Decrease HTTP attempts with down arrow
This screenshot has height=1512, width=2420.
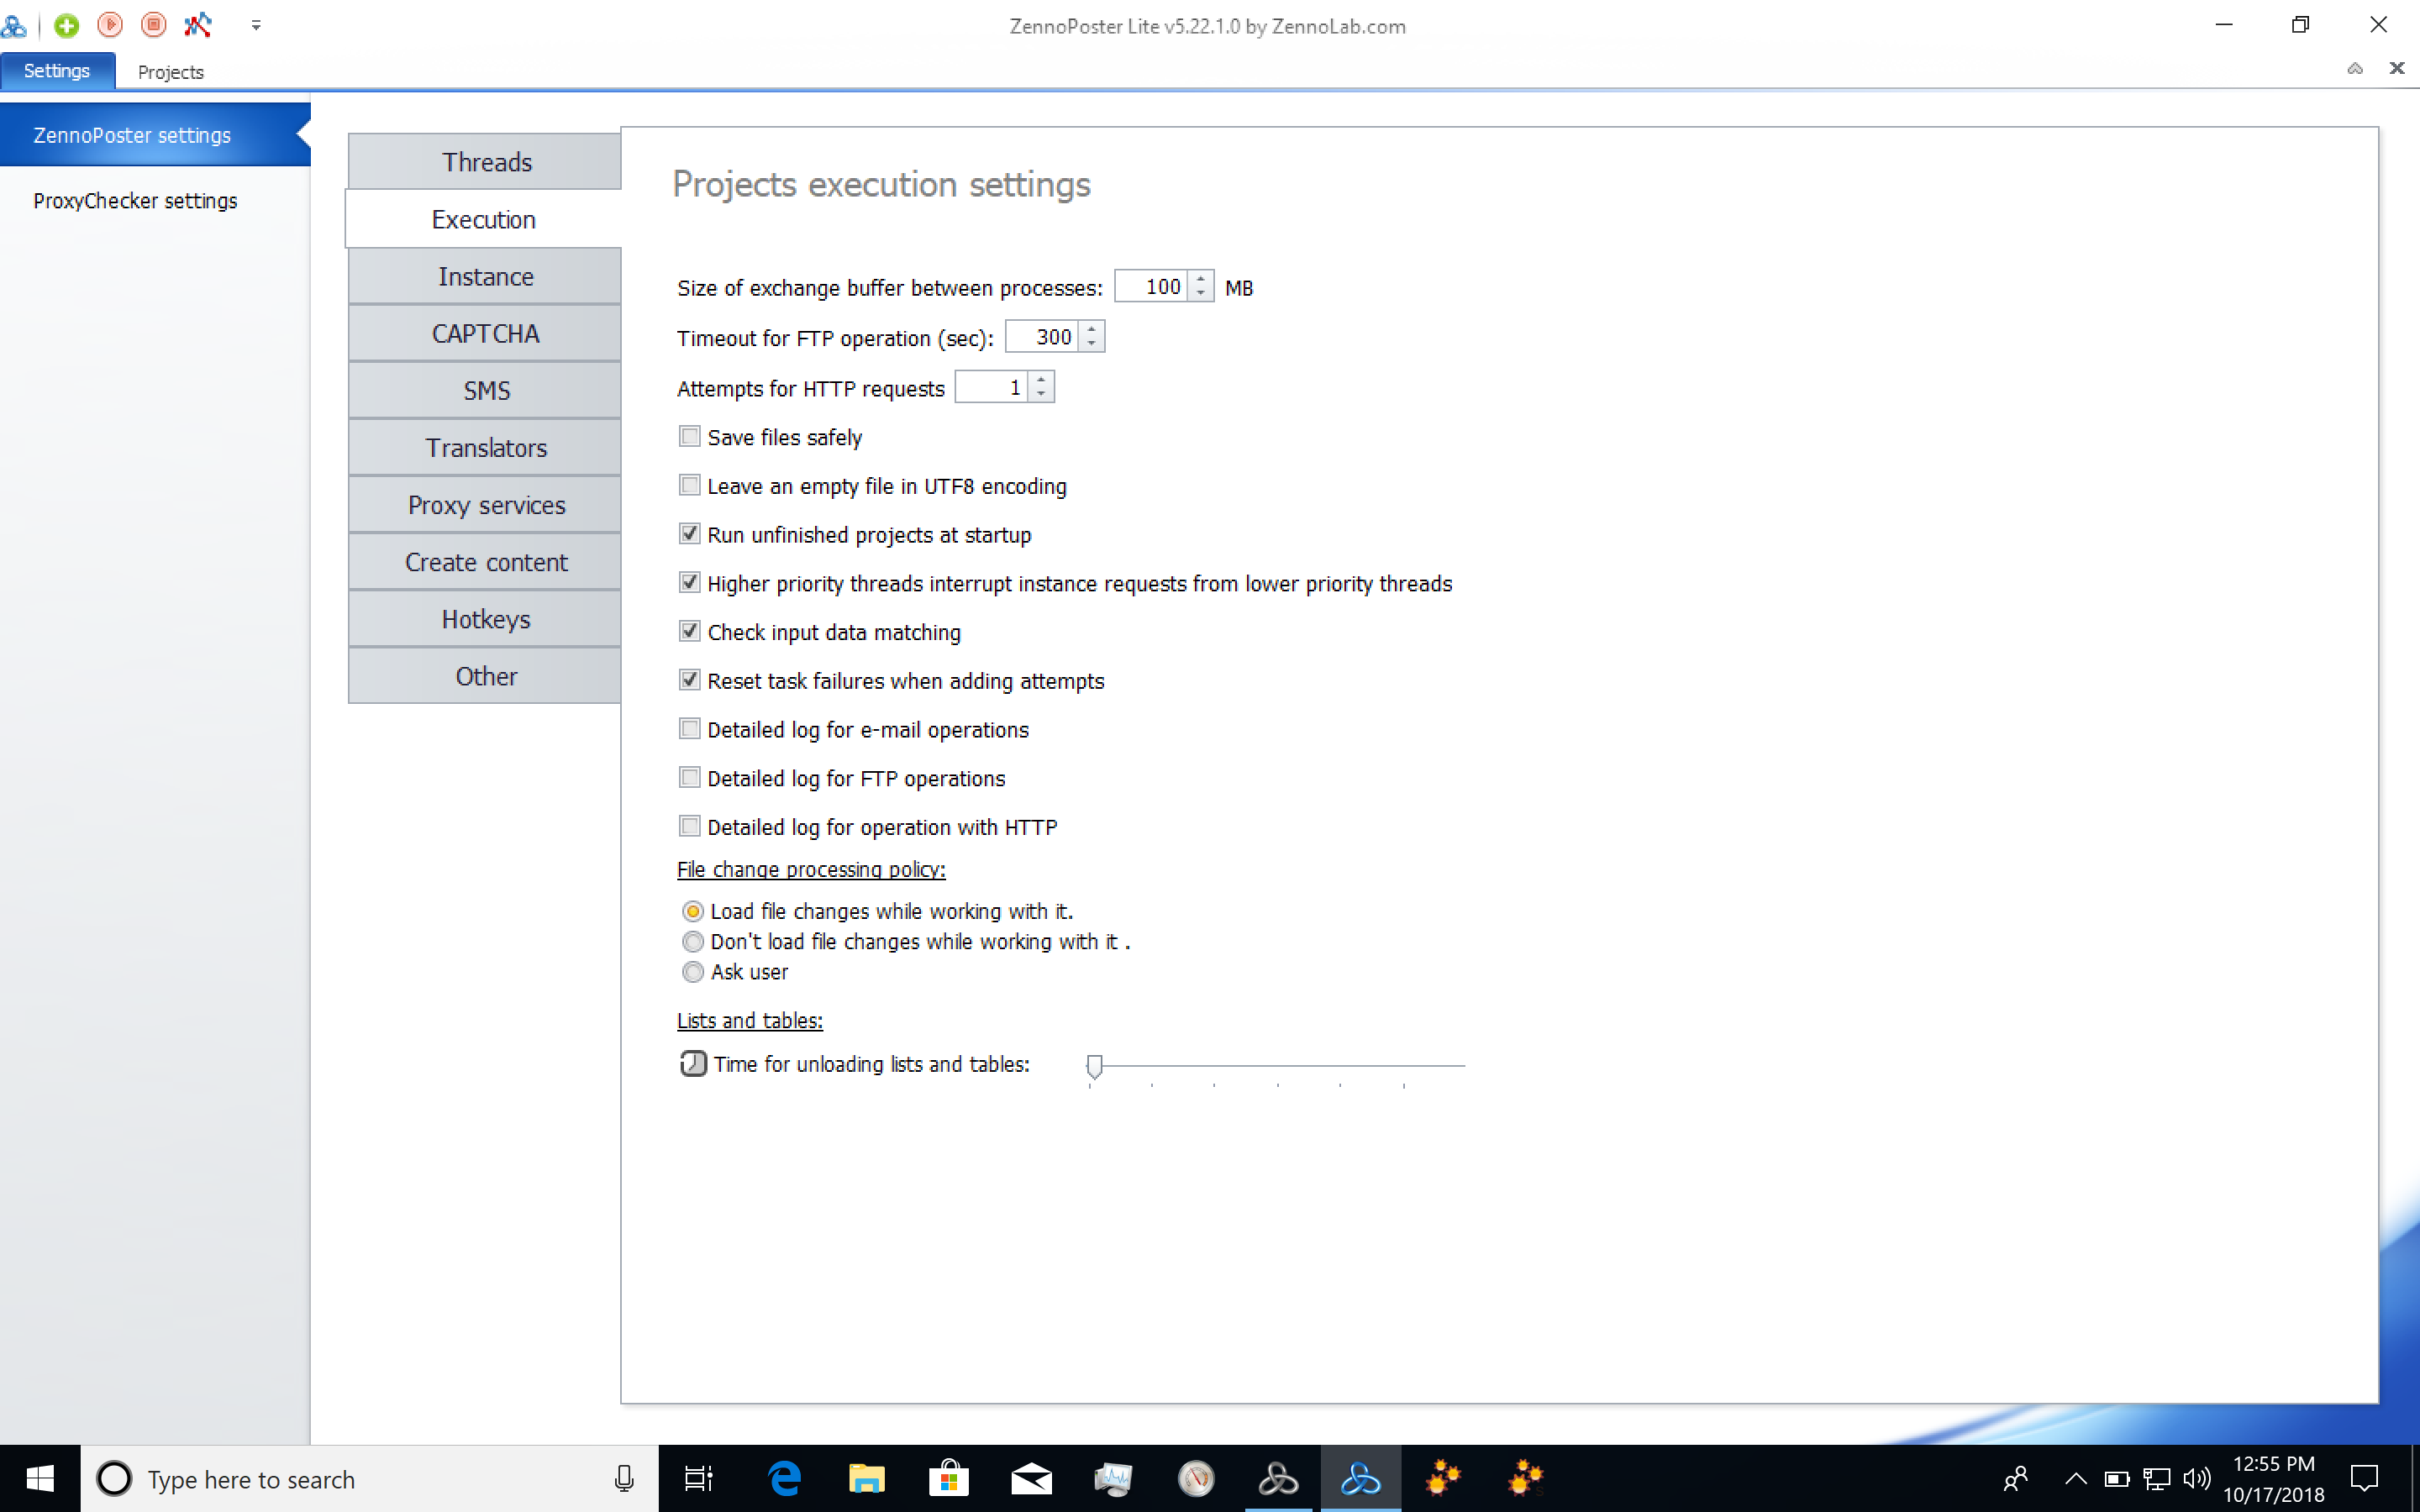click(x=1041, y=394)
